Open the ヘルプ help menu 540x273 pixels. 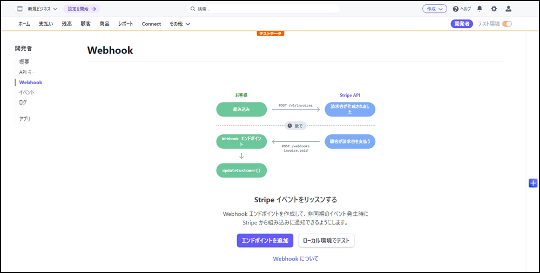click(x=462, y=9)
